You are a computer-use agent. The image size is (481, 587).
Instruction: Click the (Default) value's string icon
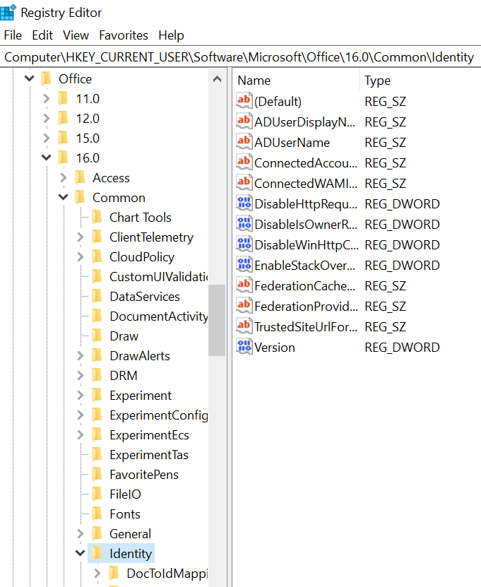[x=244, y=101]
